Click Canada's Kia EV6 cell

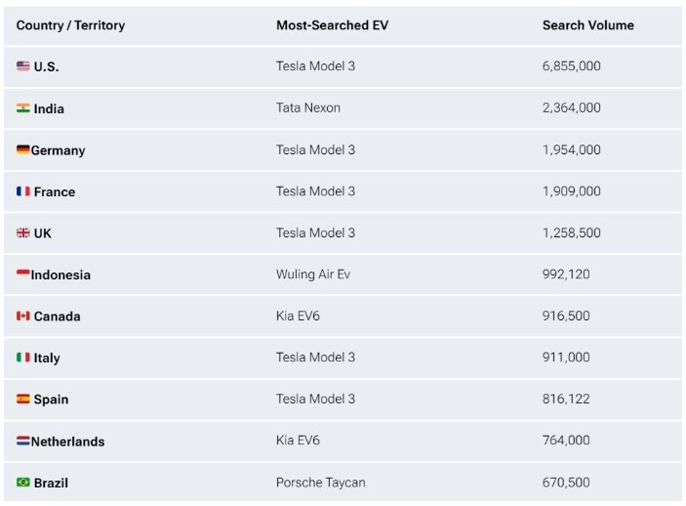[298, 316]
